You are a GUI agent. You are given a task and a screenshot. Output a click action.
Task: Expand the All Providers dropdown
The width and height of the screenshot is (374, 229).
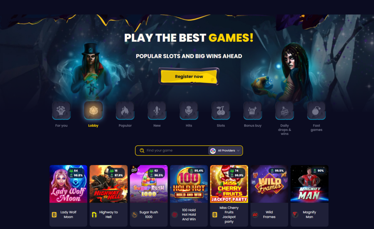click(x=225, y=150)
